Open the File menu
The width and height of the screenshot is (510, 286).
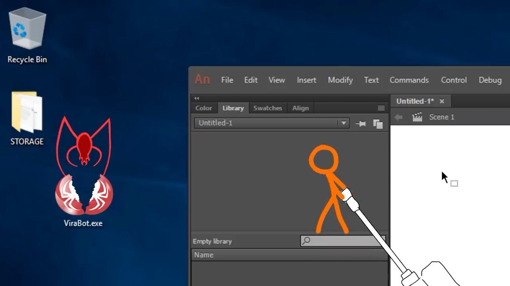tap(227, 80)
